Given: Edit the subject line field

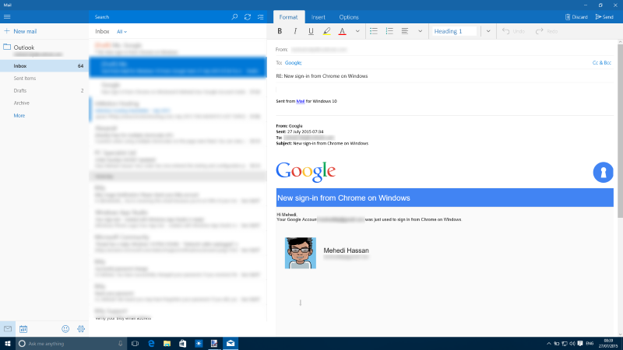Looking at the screenshot, I should point(444,76).
